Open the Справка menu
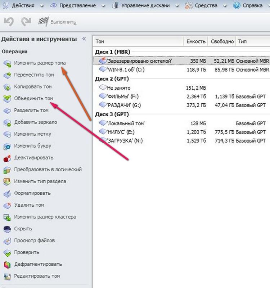This screenshot has height=288, width=270. pos(253,5)
